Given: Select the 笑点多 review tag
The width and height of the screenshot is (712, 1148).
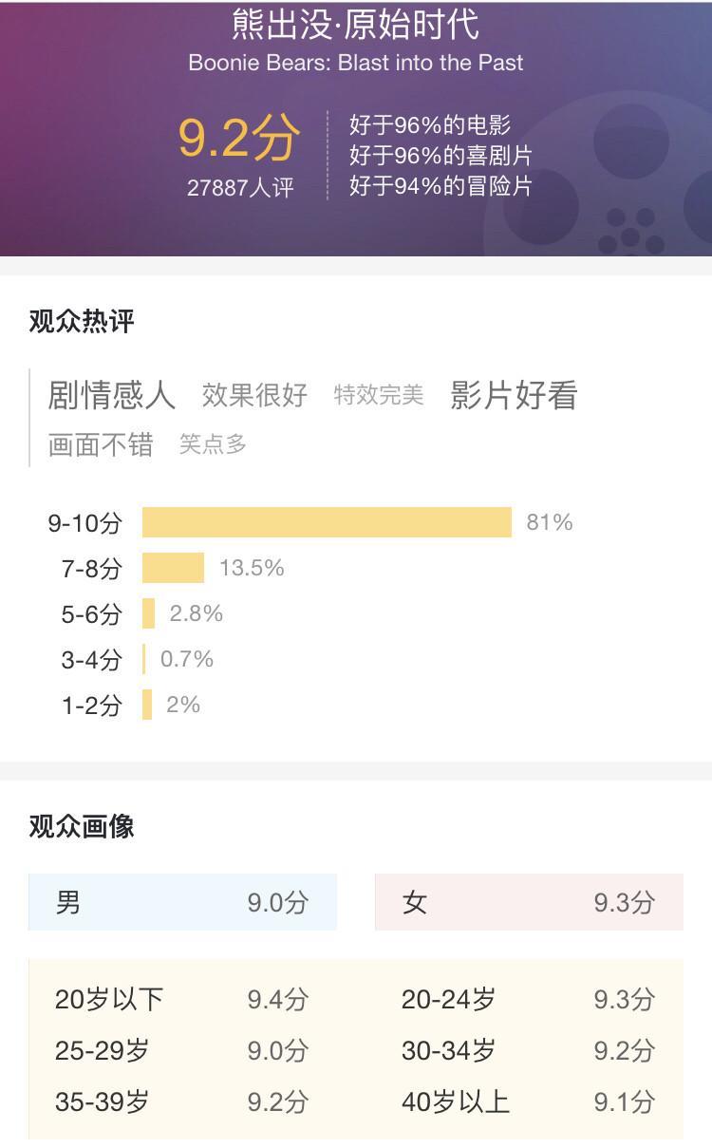Looking at the screenshot, I should point(213,443).
